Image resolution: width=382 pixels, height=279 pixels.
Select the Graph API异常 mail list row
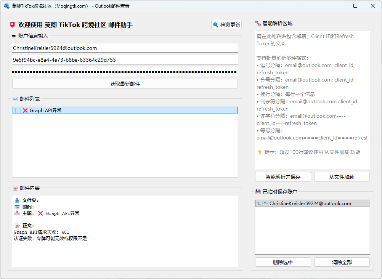click(x=125, y=111)
